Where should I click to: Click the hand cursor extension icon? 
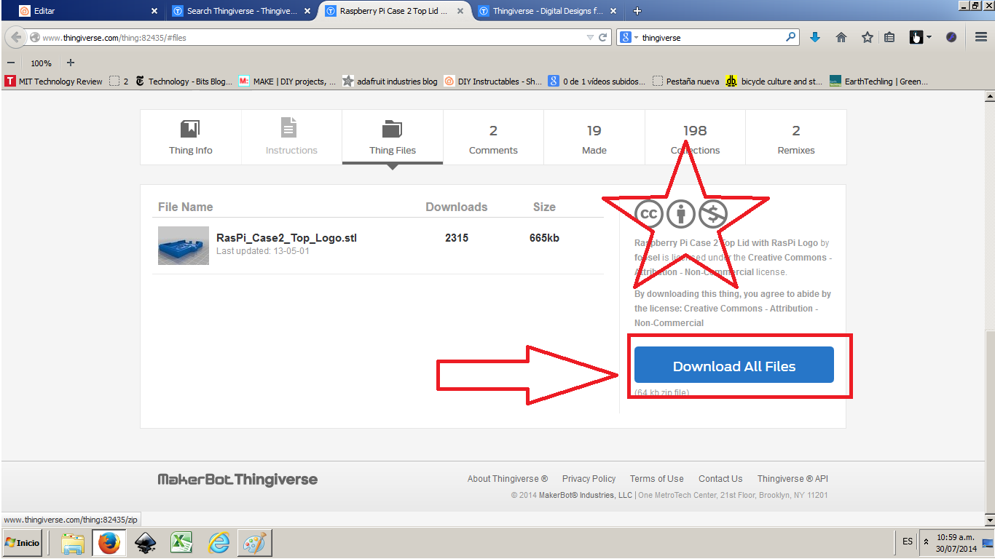coord(916,37)
